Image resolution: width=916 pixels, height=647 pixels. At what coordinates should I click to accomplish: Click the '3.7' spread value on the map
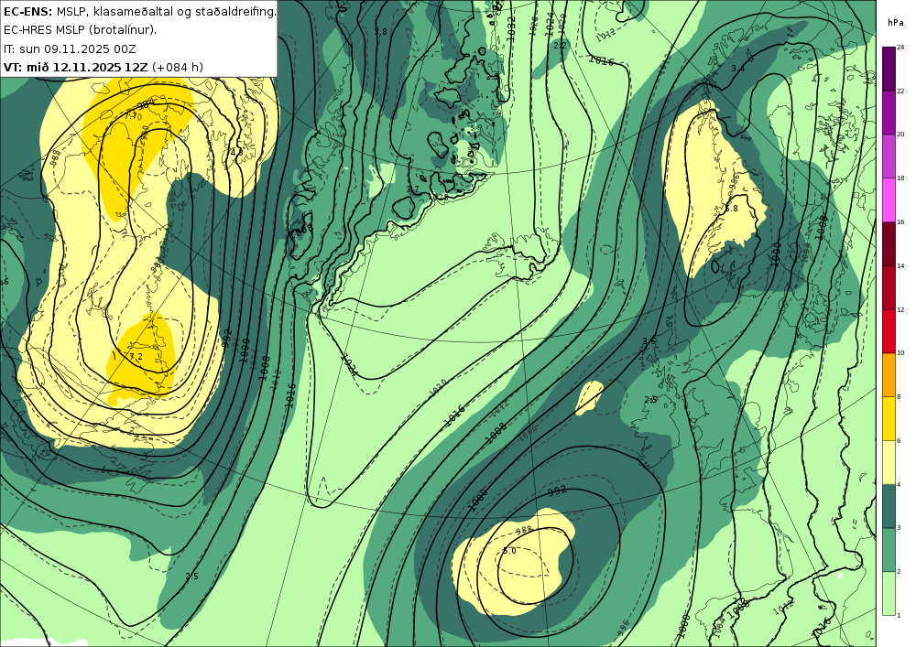(x=412, y=189)
